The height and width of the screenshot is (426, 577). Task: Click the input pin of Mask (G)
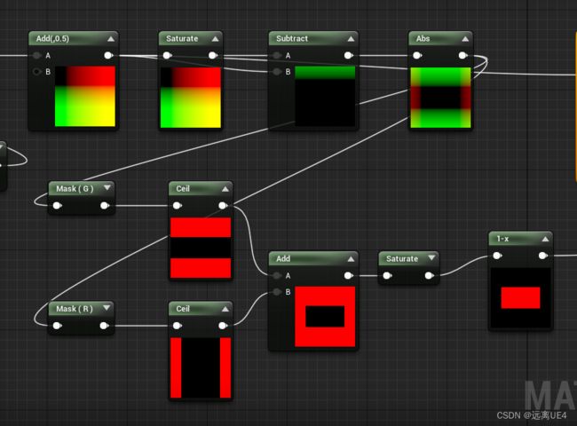coord(58,205)
